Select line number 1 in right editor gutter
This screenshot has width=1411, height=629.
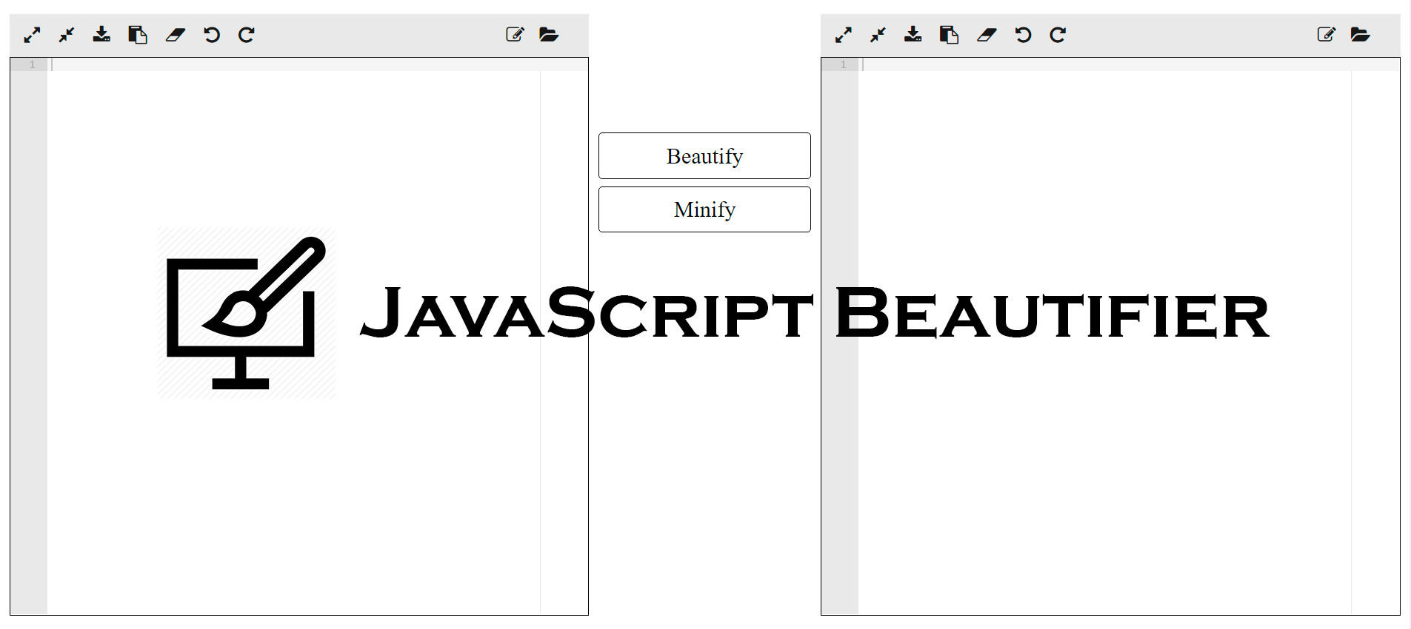coord(843,64)
